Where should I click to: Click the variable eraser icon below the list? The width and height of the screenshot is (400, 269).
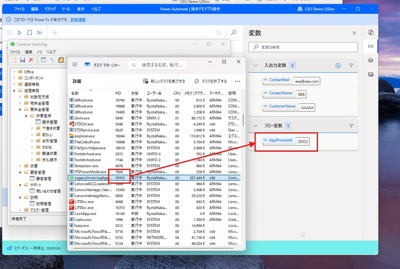(x=303, y=235)
